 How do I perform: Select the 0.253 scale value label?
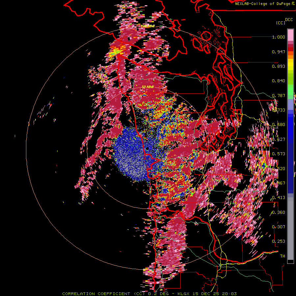click(x=279, y=241)
